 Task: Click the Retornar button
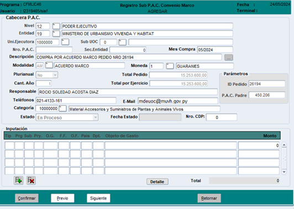click(209, 198)
